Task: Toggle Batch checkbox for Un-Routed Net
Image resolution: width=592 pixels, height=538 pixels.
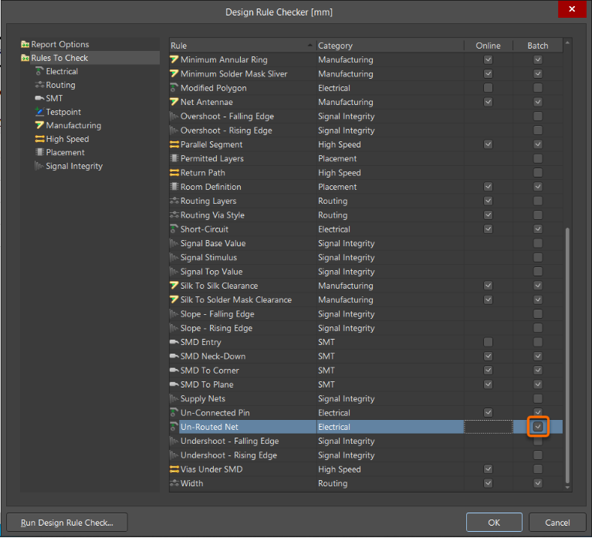Action: [538, 427]
